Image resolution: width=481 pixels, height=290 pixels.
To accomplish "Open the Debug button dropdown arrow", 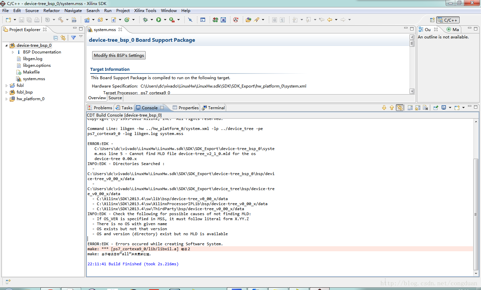I will (152, 20).
